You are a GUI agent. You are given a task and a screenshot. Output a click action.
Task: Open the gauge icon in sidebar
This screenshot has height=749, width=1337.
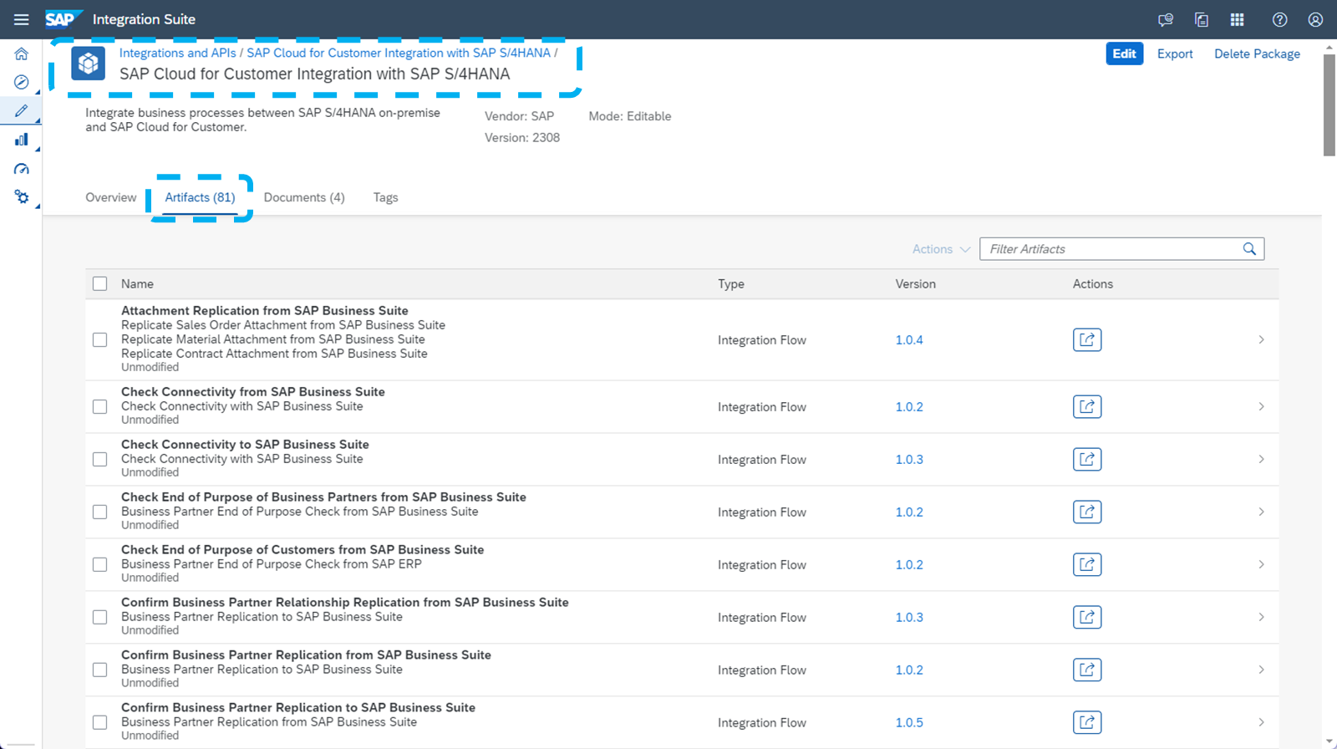(22, 169)
